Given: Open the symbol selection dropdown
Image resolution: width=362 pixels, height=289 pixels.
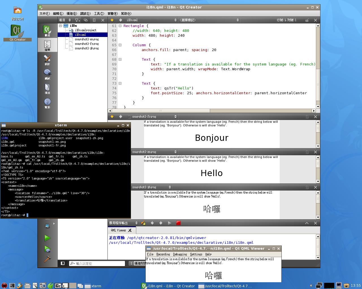Looking at the screenshot, I should 209,20.
